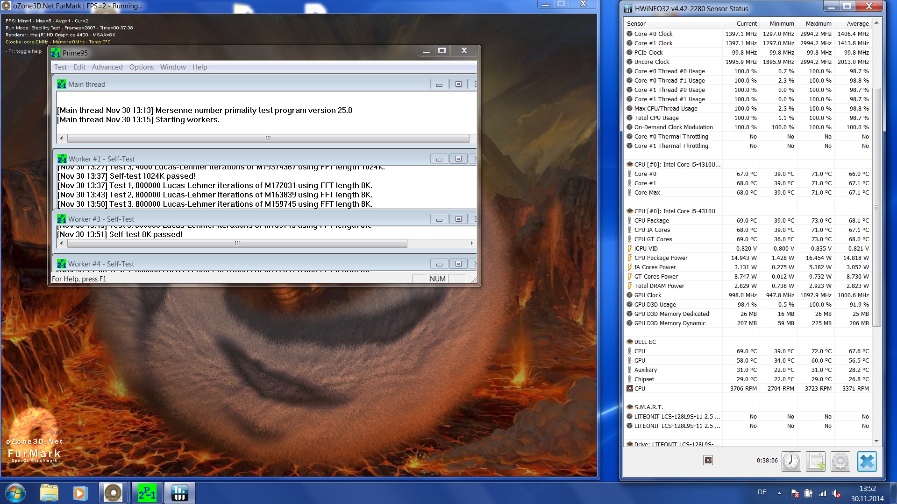This screenshot has height=504, width=897.
Task: Open Windows Start orb
Action: tap(15, 493)
